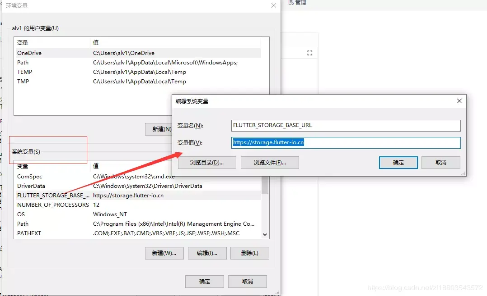487x296 pixels.
Task: Open 浏览目录(D)... directory browser
Action: click(x=207, y=163)
